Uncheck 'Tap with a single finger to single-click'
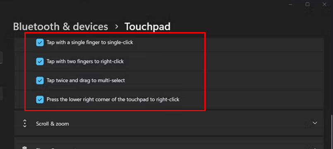 coord(40,42)
